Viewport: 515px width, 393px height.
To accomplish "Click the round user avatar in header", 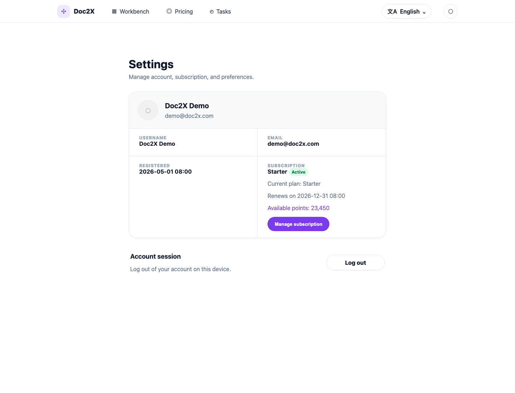I will tap(451, 11).
